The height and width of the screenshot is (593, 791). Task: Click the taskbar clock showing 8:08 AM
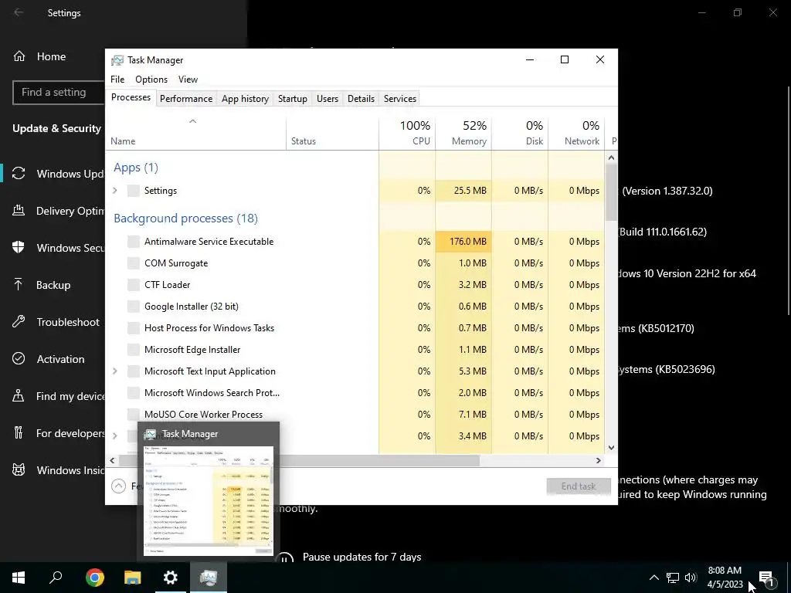coord(725,578)
